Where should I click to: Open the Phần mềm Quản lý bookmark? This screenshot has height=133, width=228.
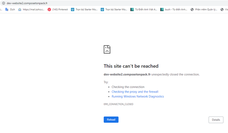(204, 10)
